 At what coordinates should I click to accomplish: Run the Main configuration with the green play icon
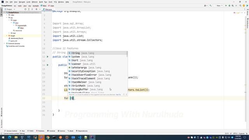click(x=226, y=5)
